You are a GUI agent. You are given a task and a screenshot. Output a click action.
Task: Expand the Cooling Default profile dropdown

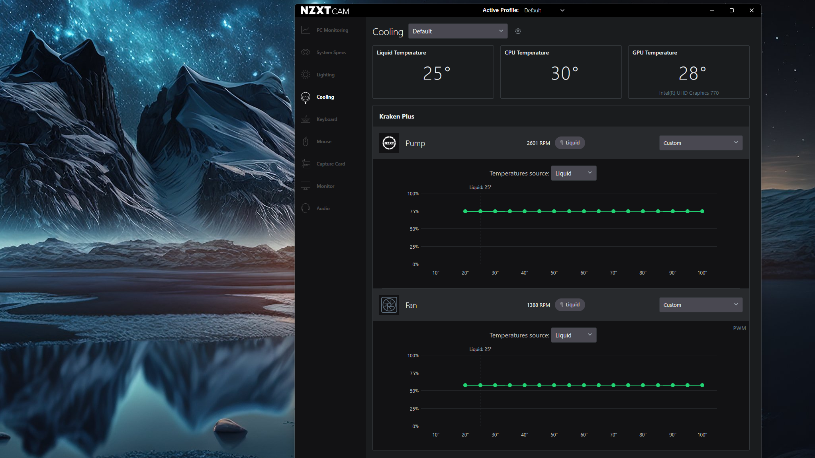458,31
